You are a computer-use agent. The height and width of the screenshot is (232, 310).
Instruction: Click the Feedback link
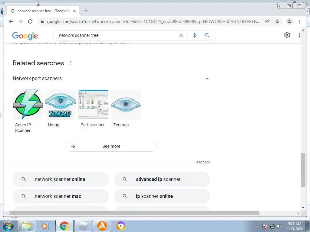pyautogui.click(x=202, y=162)
